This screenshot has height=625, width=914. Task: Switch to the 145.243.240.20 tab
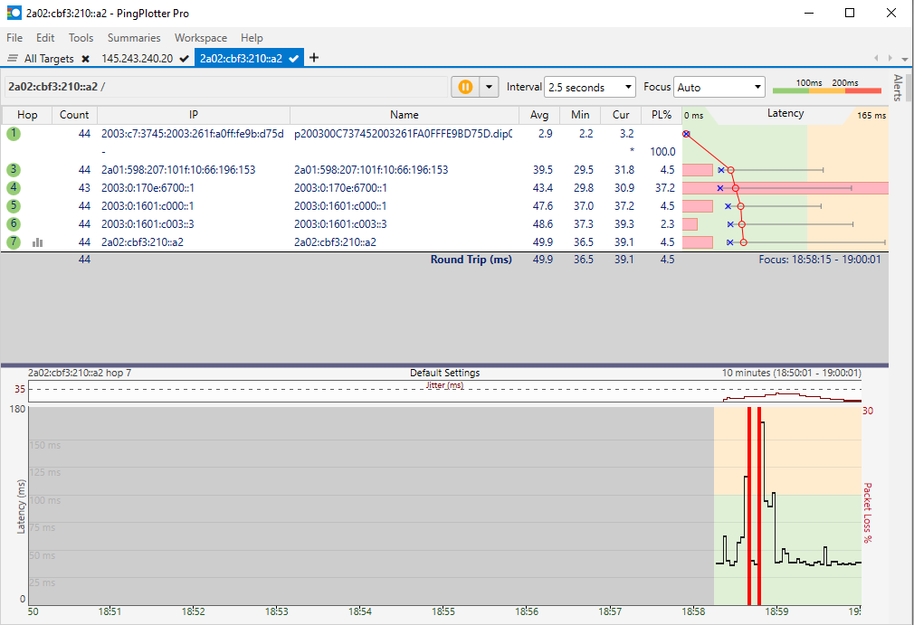point(137,59)
